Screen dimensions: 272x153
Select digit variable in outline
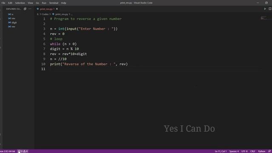click(14, 23)
